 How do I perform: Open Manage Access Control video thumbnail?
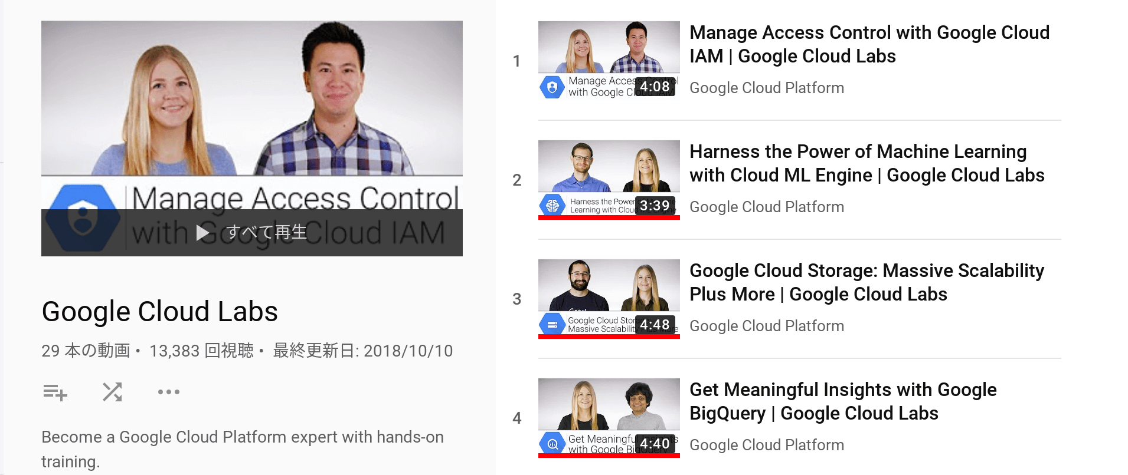(x=609, y=61)
